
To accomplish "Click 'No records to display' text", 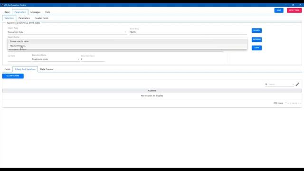I will coord(152,95).
